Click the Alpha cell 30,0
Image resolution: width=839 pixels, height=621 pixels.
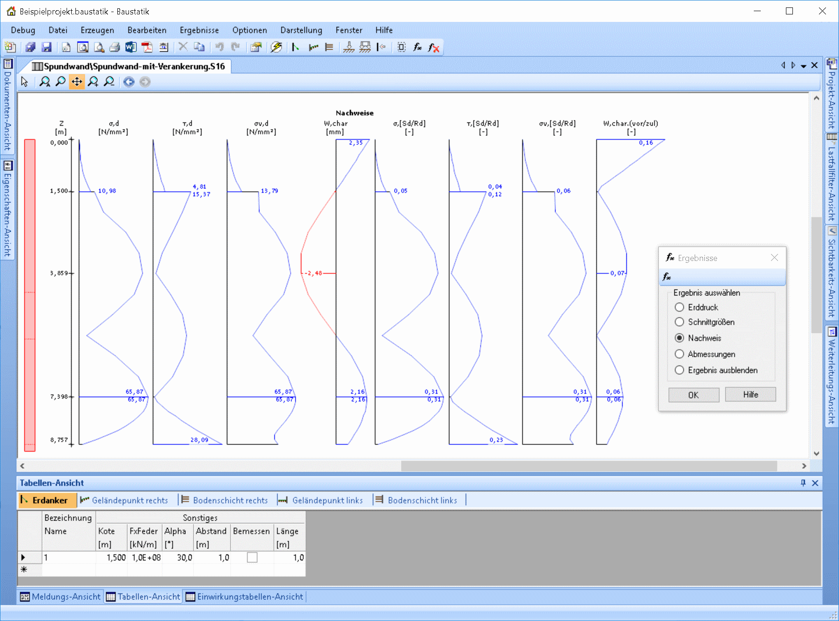coord(178,557)
